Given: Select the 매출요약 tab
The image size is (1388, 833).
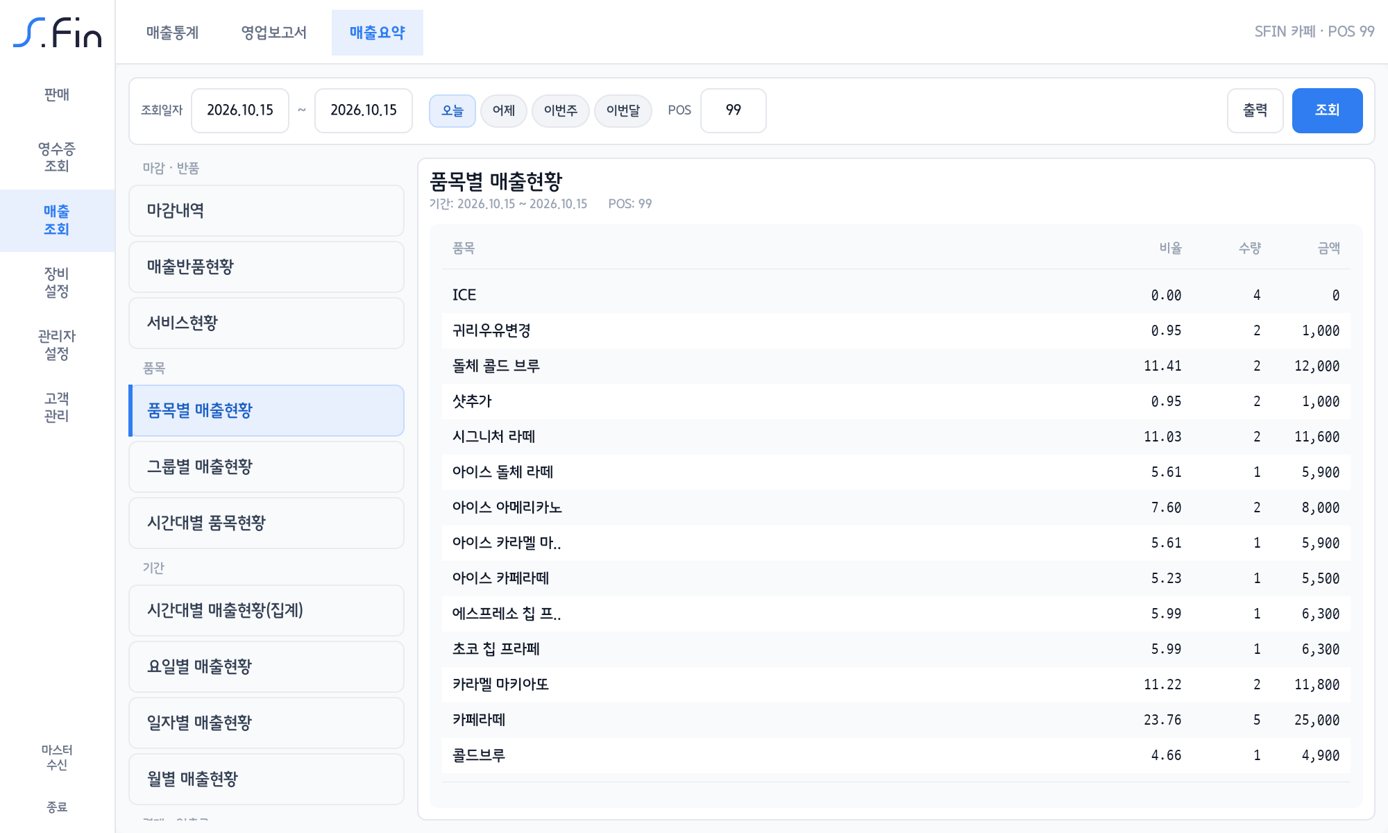Looking at the screenshot, I should (377, 33).
